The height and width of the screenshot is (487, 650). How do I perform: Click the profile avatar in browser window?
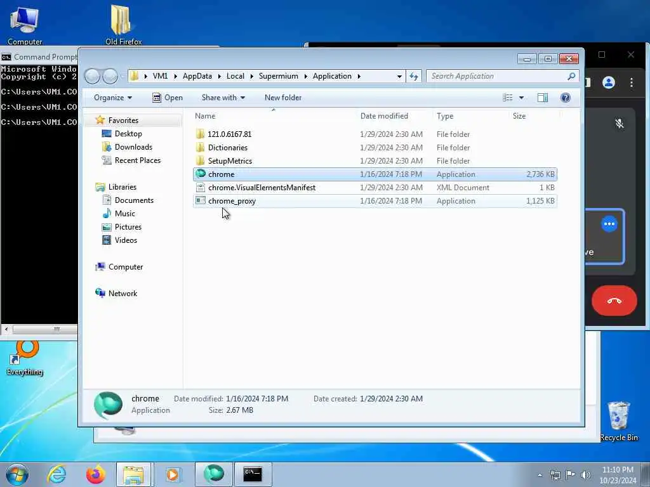point(609,82)
